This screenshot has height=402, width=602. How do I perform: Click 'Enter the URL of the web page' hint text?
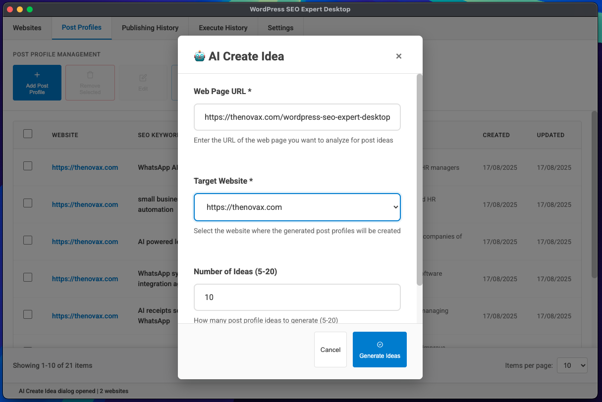coord(293,140)
